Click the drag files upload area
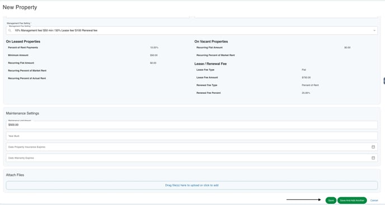Screen dimensions: 385x205 [192, 185]
